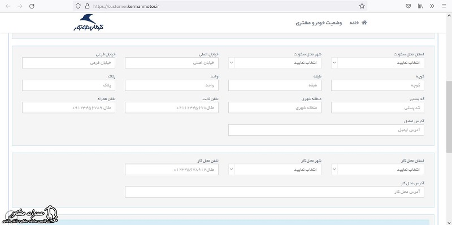452x225 pixels.
Task: Open شهر محل کار dropdown
Action: click(275, 170)
